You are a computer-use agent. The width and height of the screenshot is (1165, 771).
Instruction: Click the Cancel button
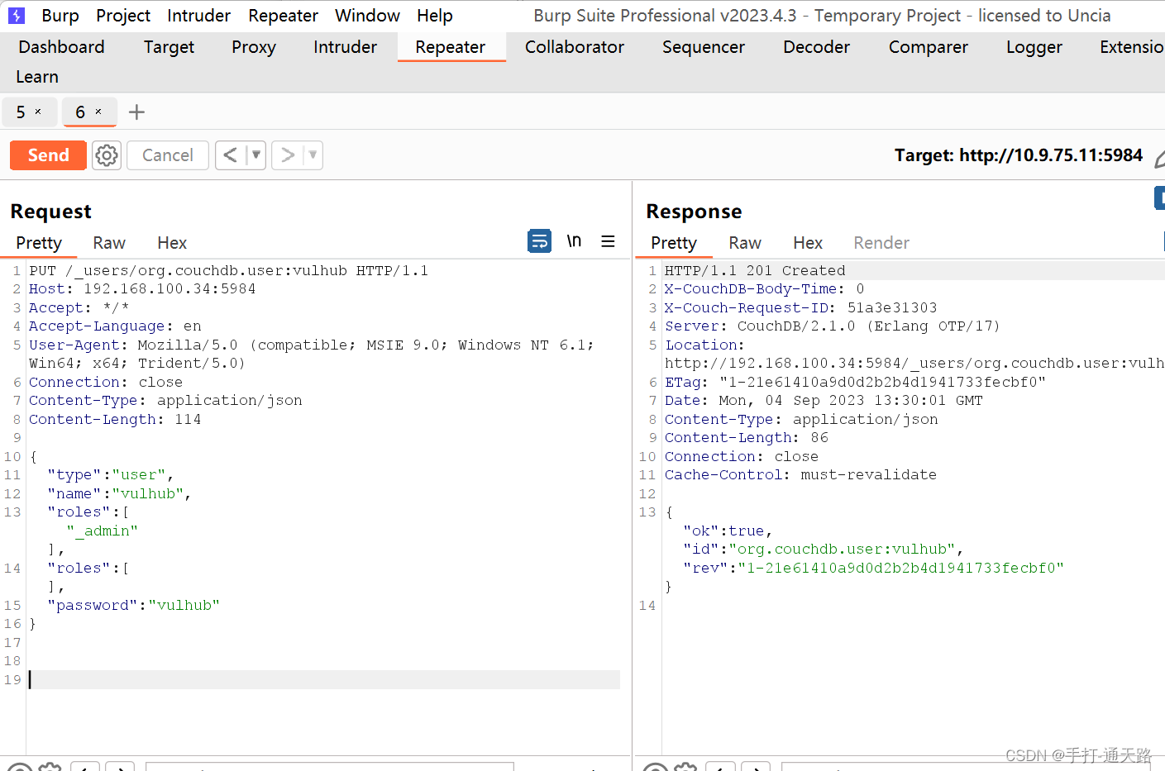(x=167, y=155)
